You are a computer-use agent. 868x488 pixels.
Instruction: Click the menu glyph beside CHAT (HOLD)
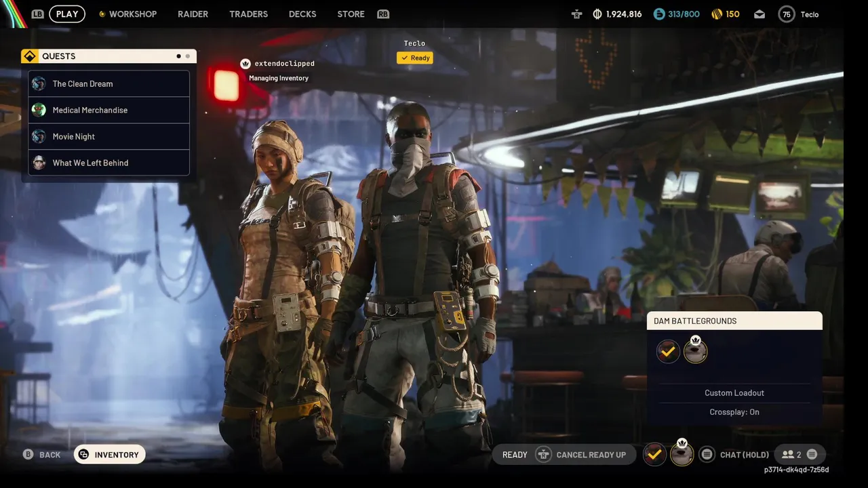[707, 455]
